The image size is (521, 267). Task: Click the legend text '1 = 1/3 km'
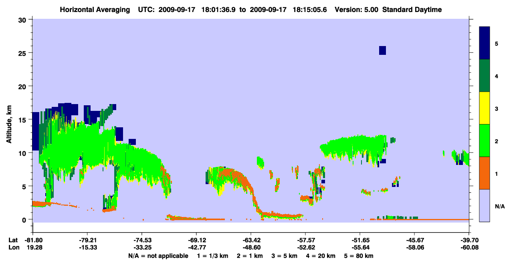pyautogui.click(x=213, y=256)
